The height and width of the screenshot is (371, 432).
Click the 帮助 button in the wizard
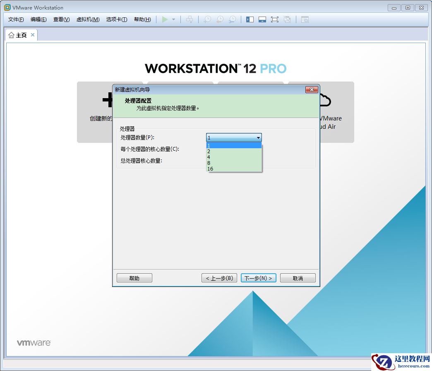pos(134,277)
